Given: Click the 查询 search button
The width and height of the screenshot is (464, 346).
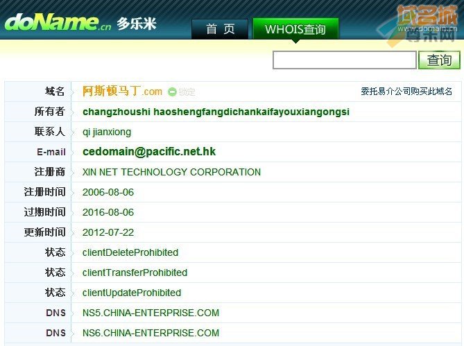Looking at the screenshot, I should point(439,60).
